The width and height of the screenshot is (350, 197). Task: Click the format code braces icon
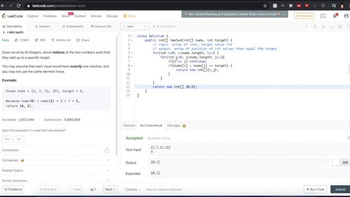point(315,26)
